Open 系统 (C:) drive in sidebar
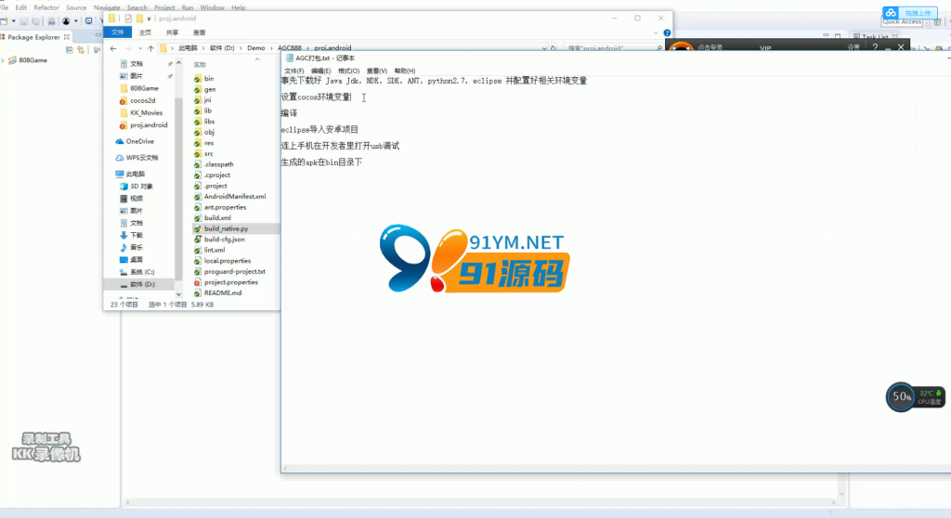Screen dimensions: 951x518 [x=142, y=272]
